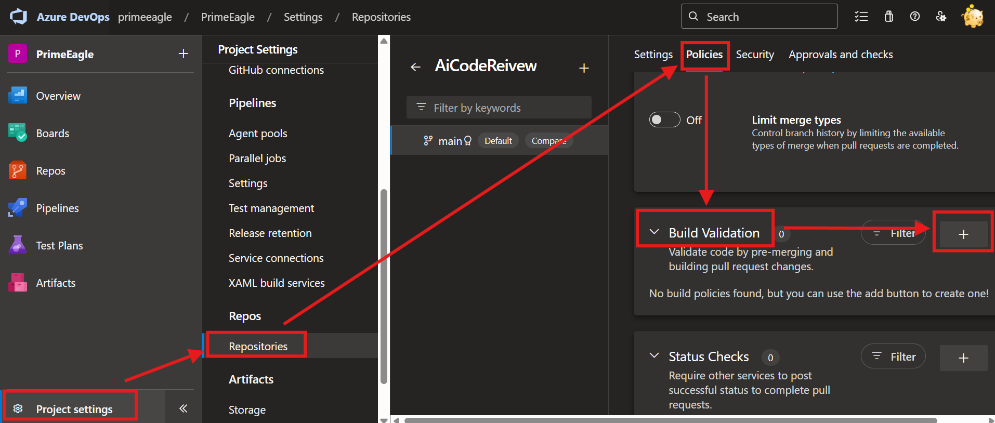995x423 pixels.
Task: Click the search magnifier icon
Action: 693,16
